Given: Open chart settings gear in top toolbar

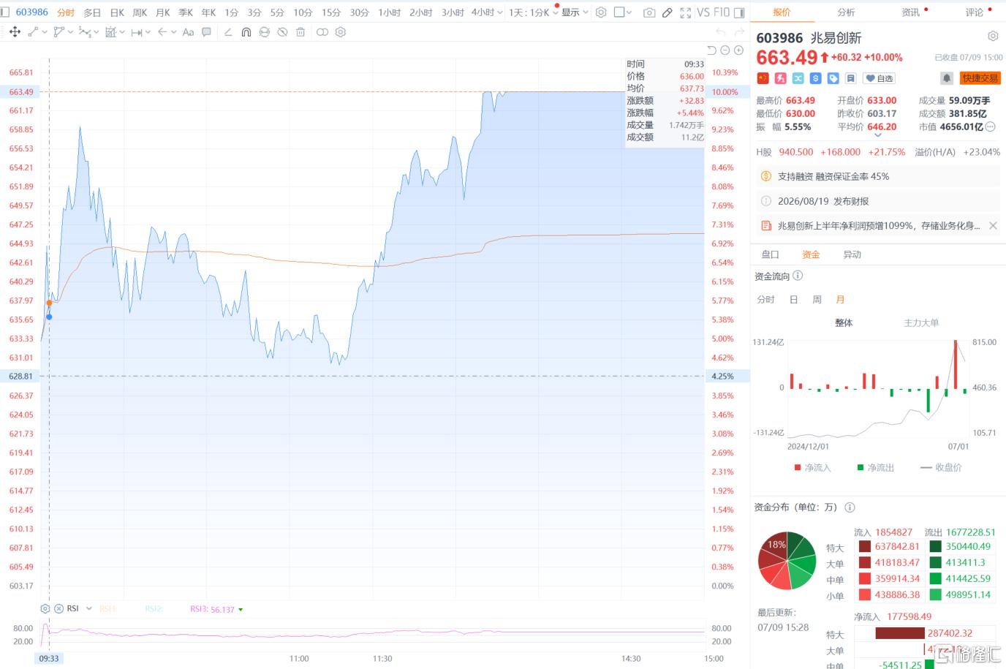Looking at the screenshot, I should [x=601, y=12].
